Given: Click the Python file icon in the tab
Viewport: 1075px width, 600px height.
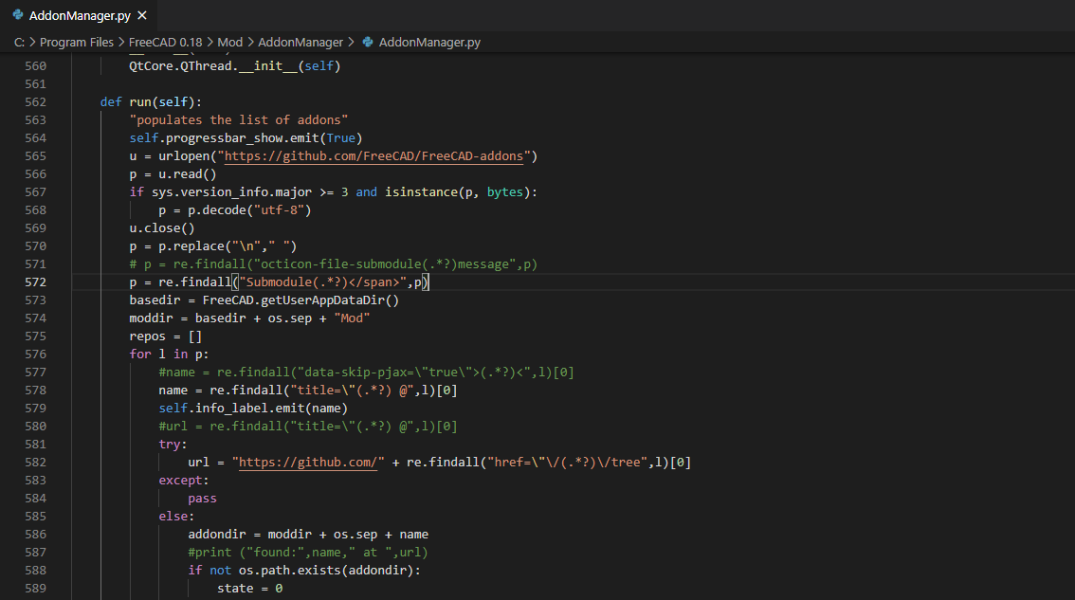Looking at the screenshot, I should tap(18, 15).
